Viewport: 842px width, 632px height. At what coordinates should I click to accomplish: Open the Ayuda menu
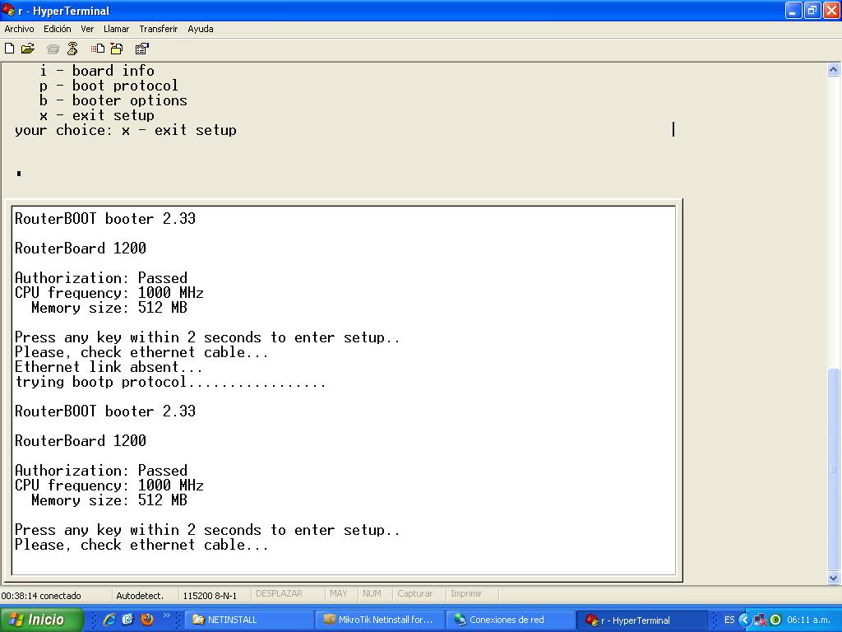pyautogui.click(x=201, y=29)
